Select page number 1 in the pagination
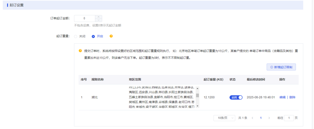This screenshot has height=129, width=314. coord(261,118)
